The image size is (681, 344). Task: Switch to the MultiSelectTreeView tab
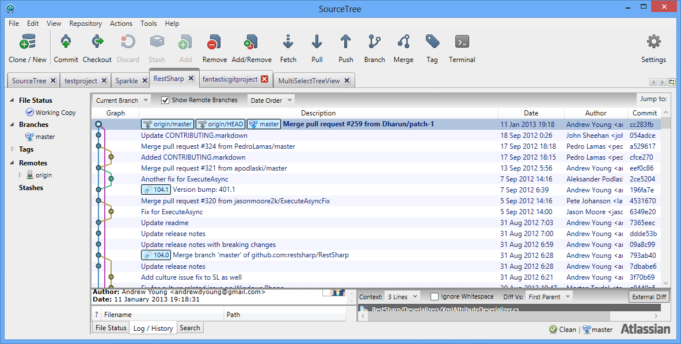click(x=309, y=81)
